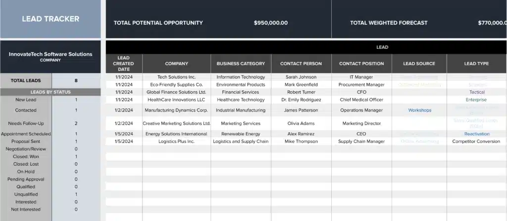Select contact person Dr. Emily Rodriguez

click(301, 100)
